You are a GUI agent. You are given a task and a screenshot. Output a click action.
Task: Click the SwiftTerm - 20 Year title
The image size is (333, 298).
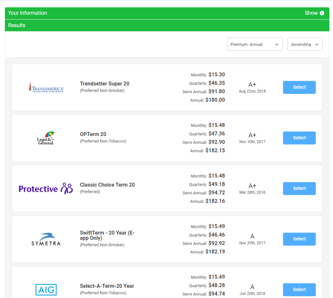(107, 235)
